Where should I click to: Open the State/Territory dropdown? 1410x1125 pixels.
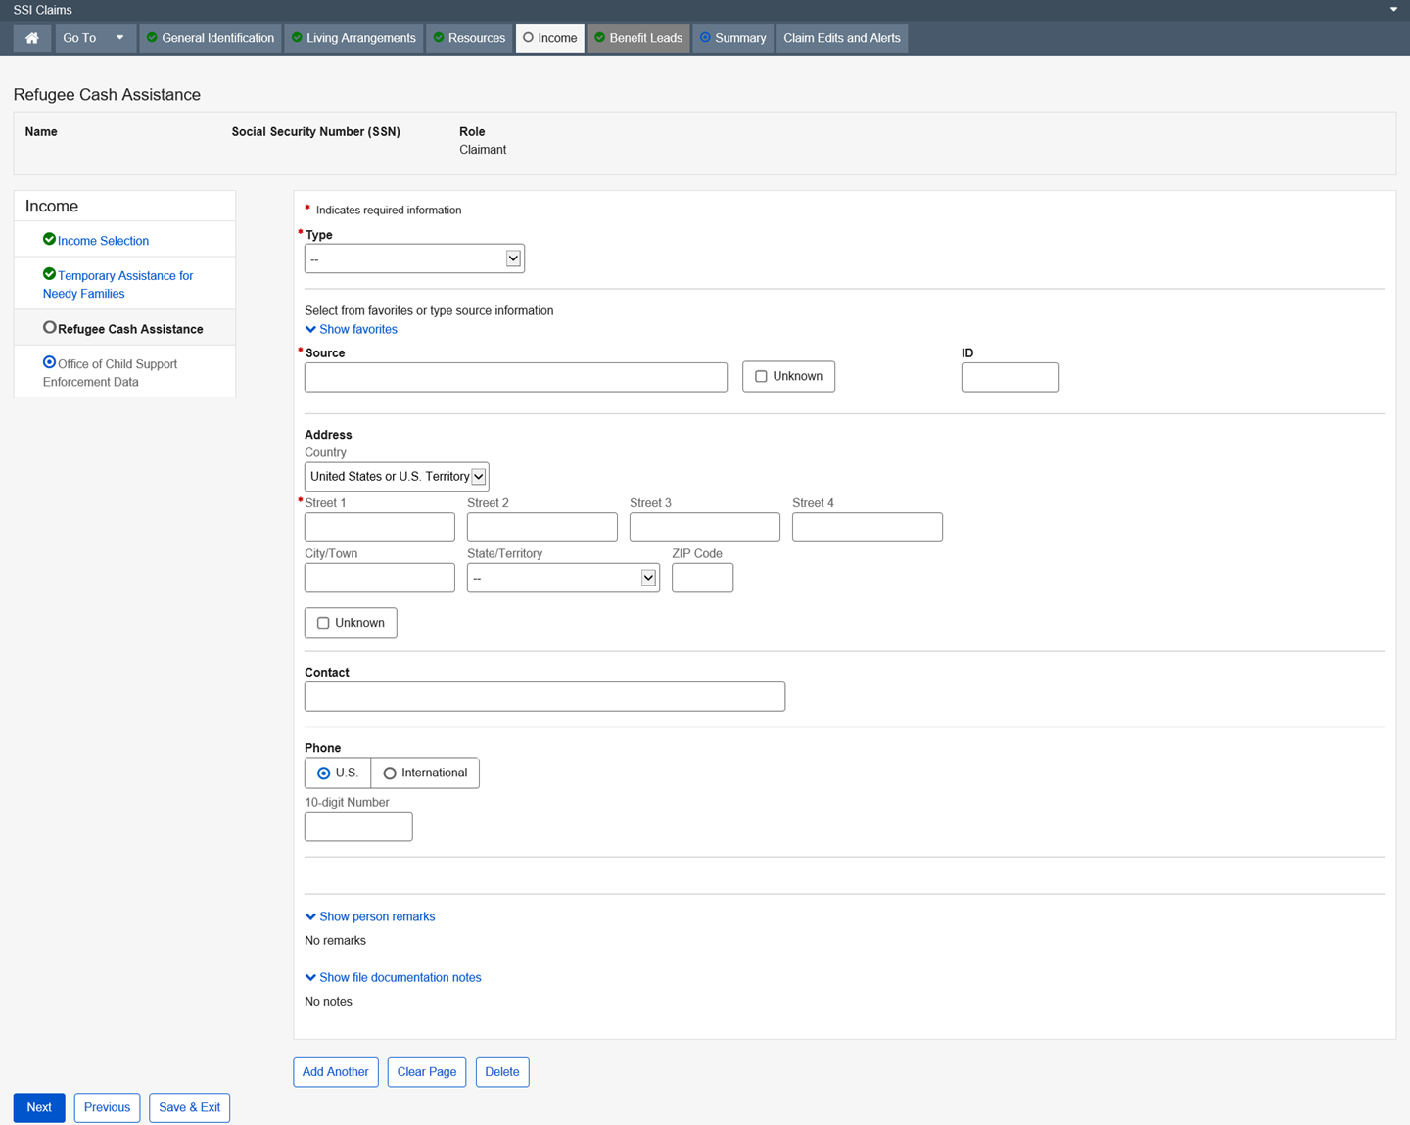click(563, 579)
